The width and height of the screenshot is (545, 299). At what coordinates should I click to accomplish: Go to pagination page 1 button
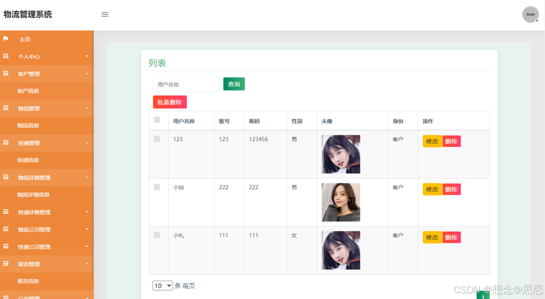483,296
